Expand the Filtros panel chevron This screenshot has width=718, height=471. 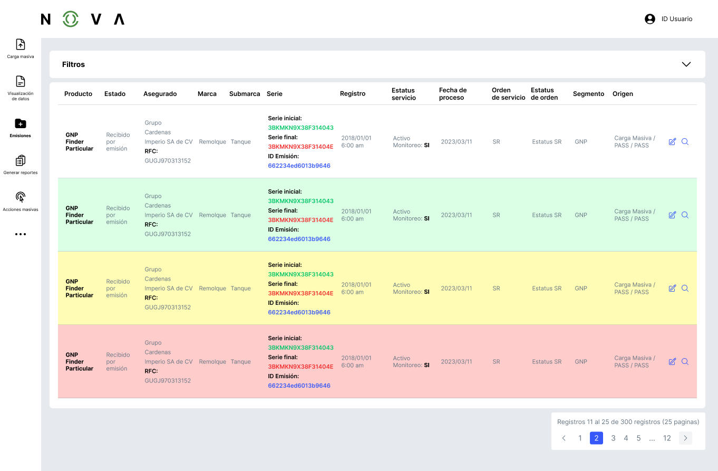point(686,64)
